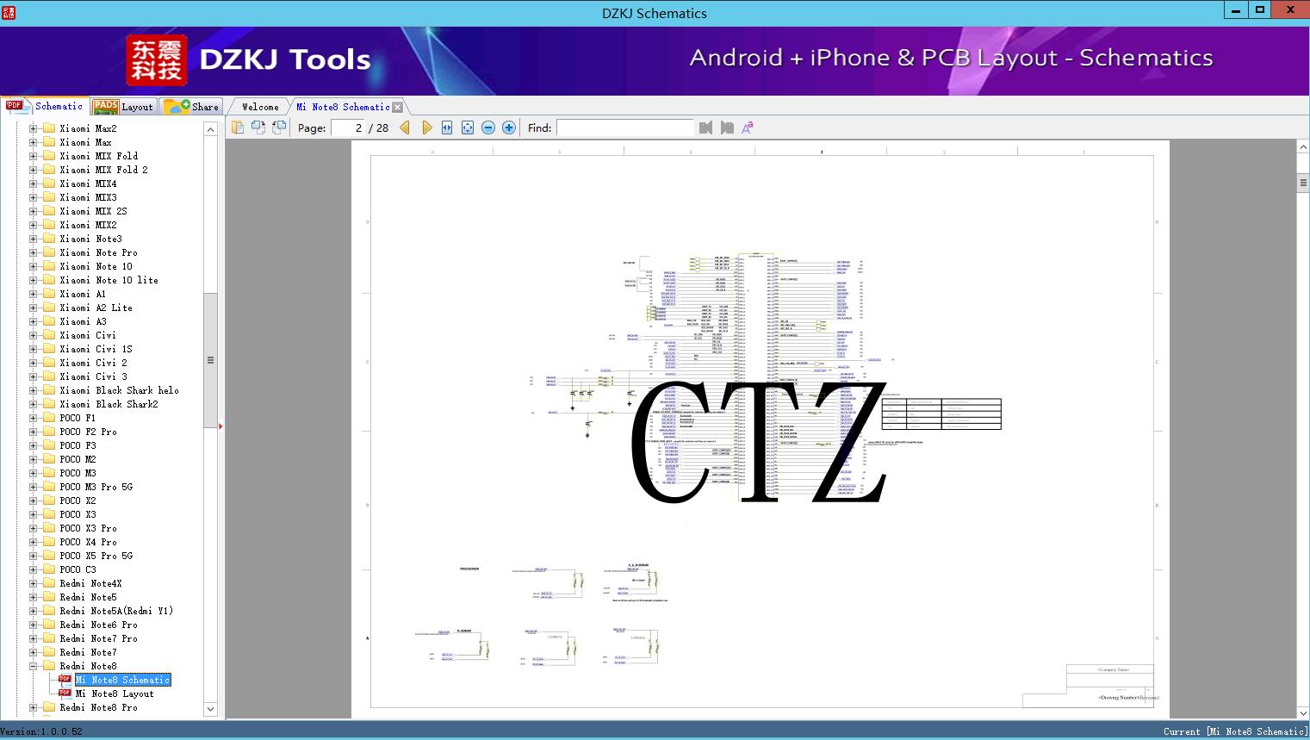Click the Redmi Note5 folder icon
The image size is (1310, 740).
pos(49,597)
